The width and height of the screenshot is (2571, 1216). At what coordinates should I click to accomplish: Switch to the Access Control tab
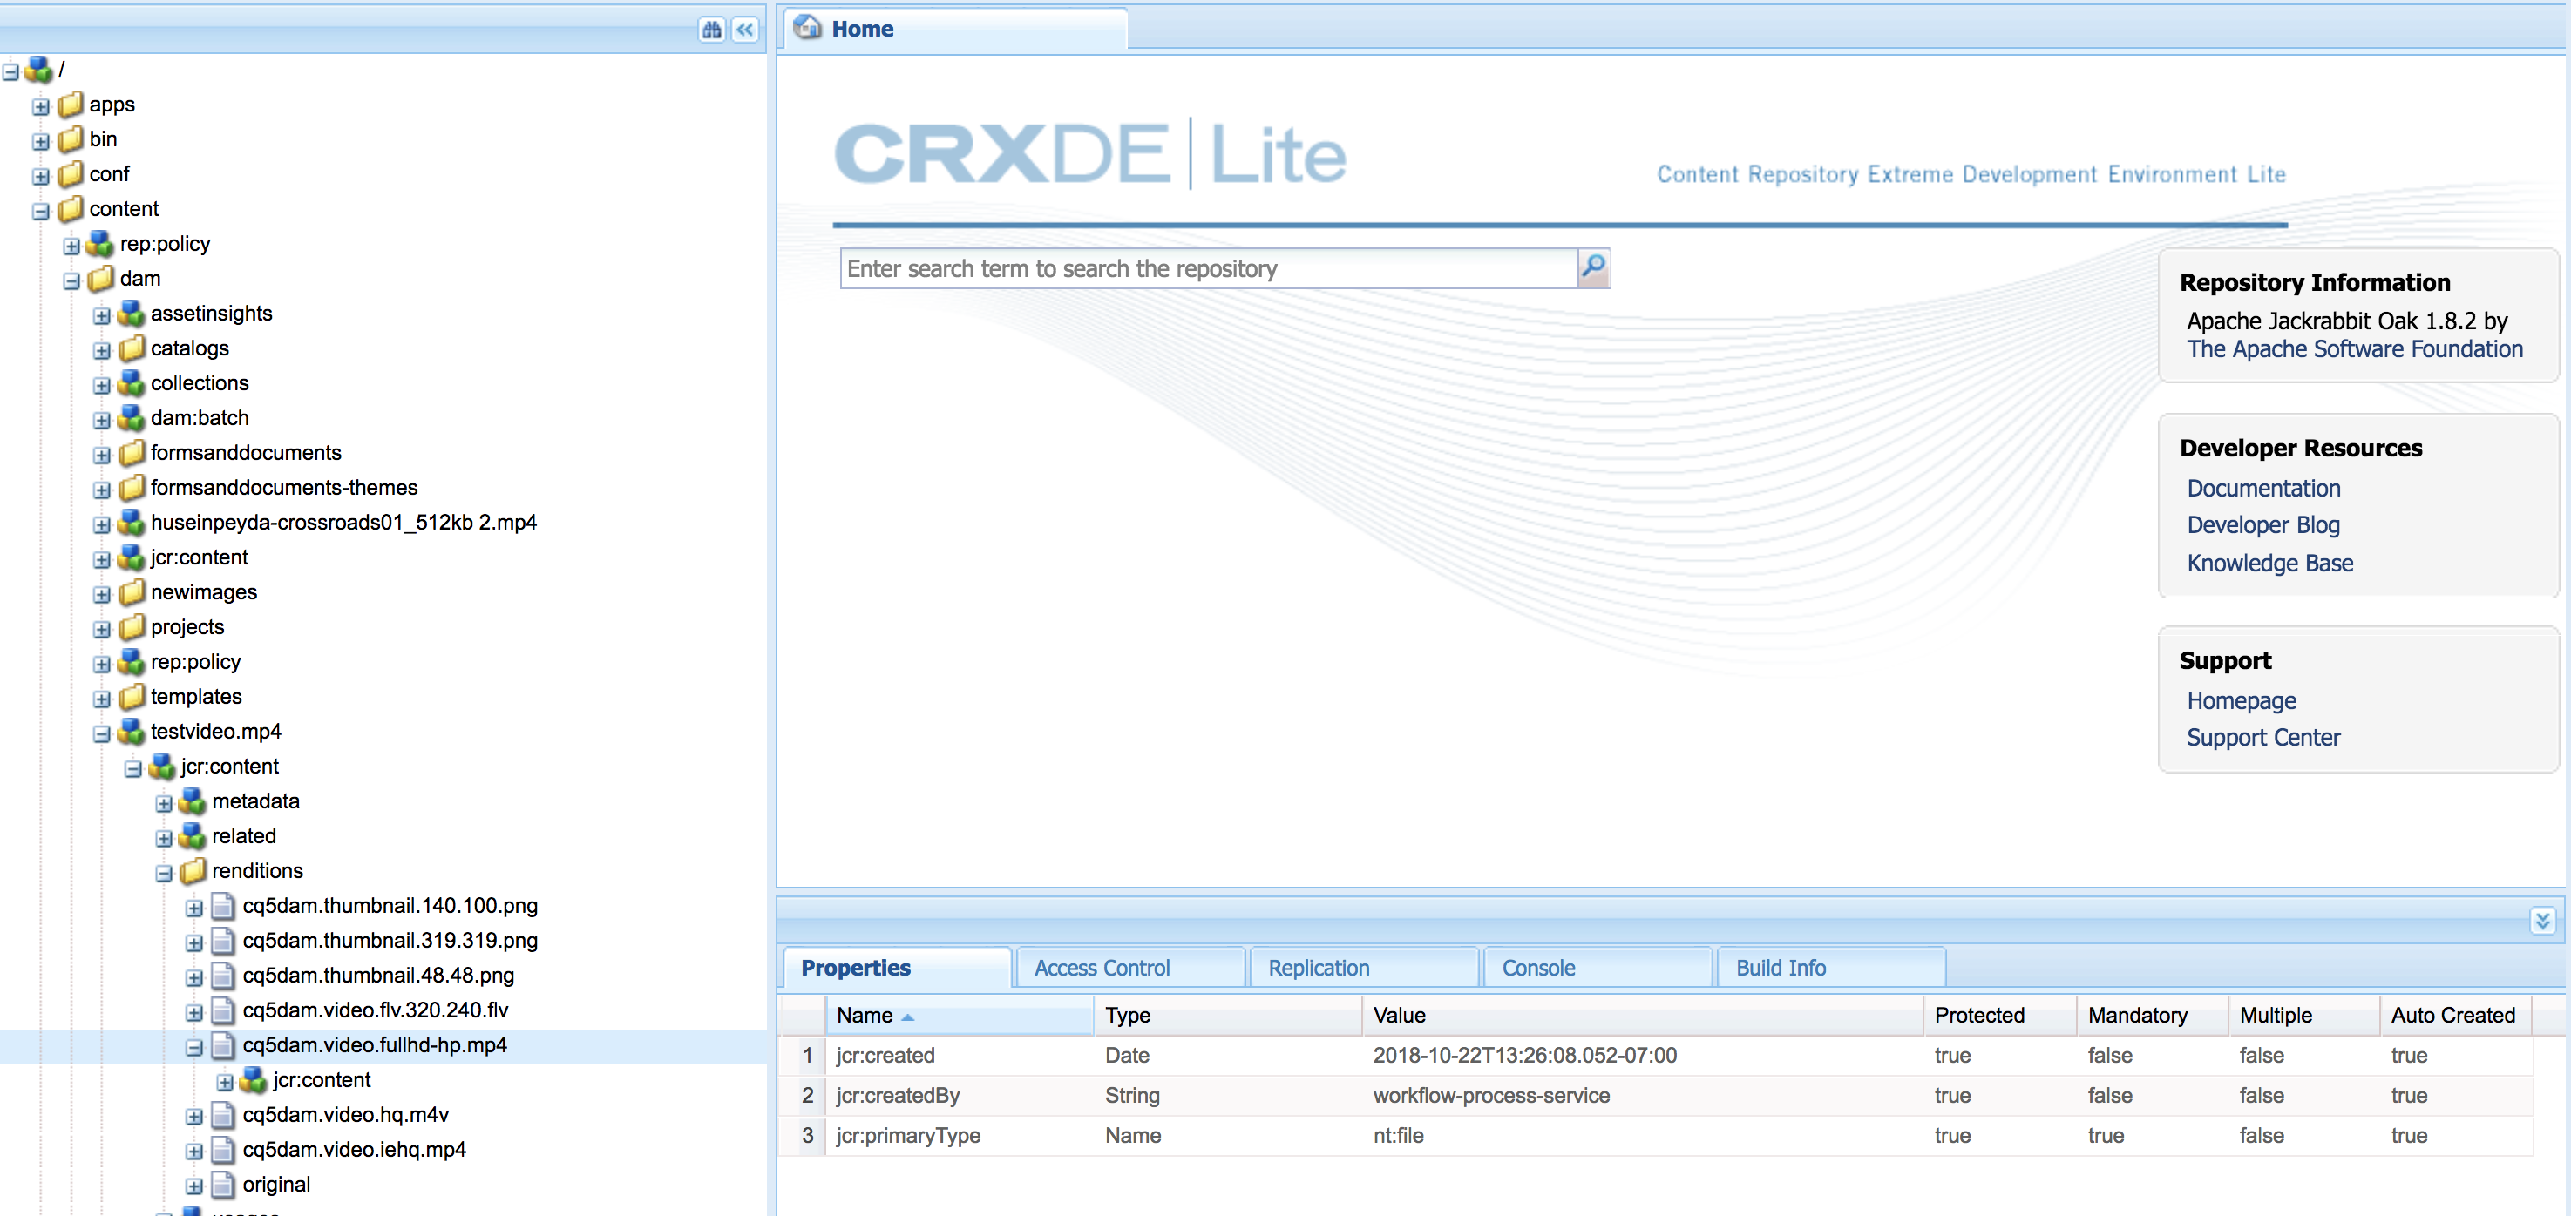1101,968
